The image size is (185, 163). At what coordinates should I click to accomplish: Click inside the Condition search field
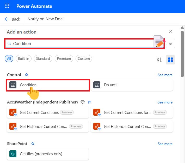click(x=78, y=43)
